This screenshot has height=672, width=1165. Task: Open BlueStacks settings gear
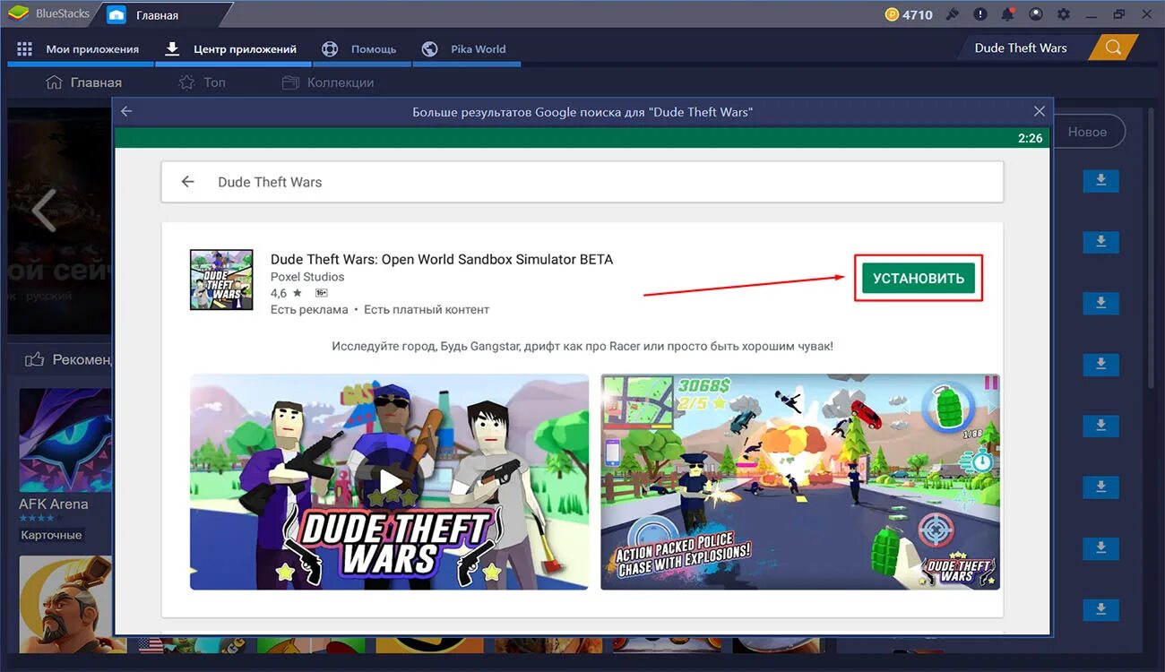1064,14
